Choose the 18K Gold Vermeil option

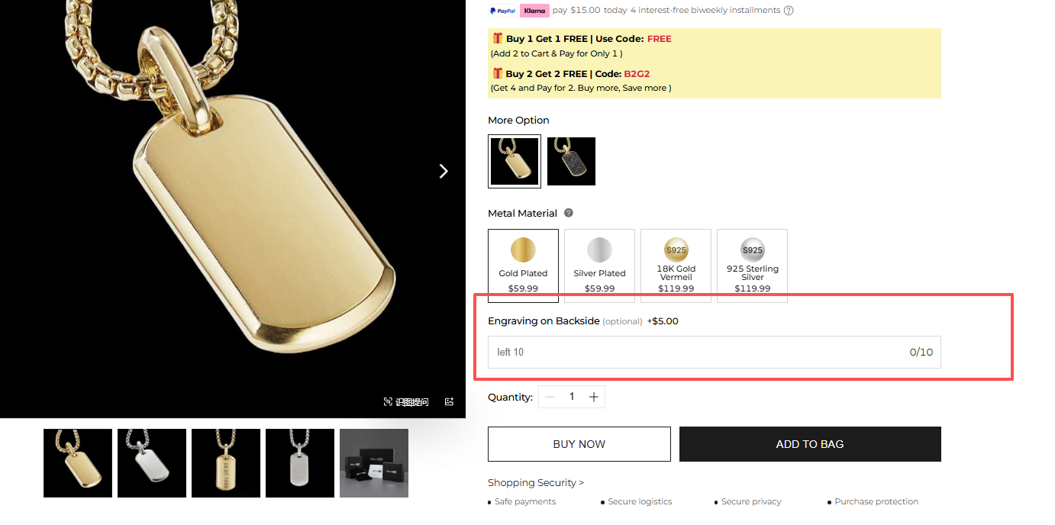coord(676,266)
